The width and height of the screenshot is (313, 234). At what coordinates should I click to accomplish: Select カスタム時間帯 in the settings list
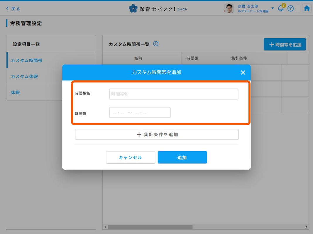click(x=27, y=61)
